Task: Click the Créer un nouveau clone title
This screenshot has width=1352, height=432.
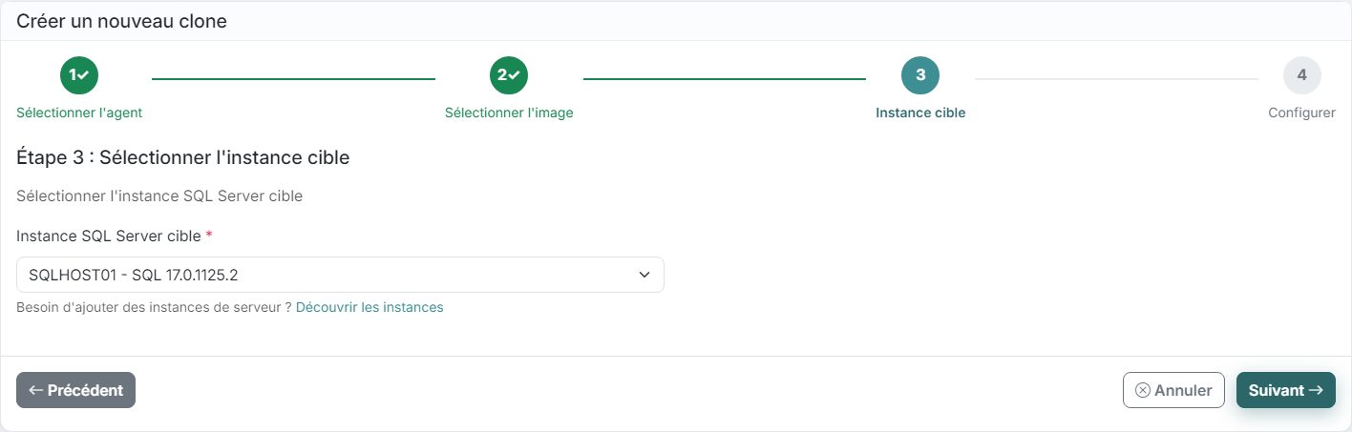Action: pyautogui.click(x=122, y=20)
